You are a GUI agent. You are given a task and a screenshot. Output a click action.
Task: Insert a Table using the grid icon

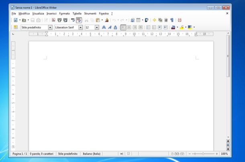tap(138, 20)
